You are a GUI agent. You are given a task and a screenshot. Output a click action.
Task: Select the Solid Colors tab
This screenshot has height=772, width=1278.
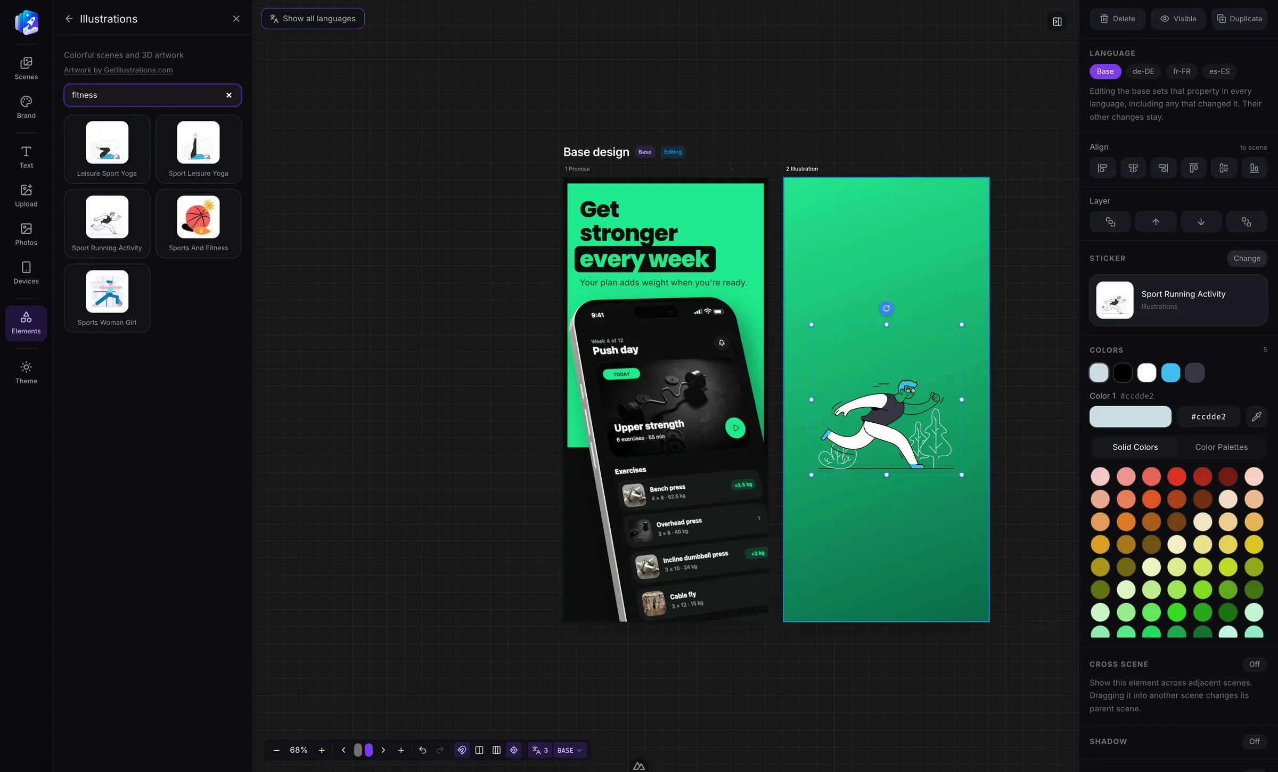click(1135, 447)
